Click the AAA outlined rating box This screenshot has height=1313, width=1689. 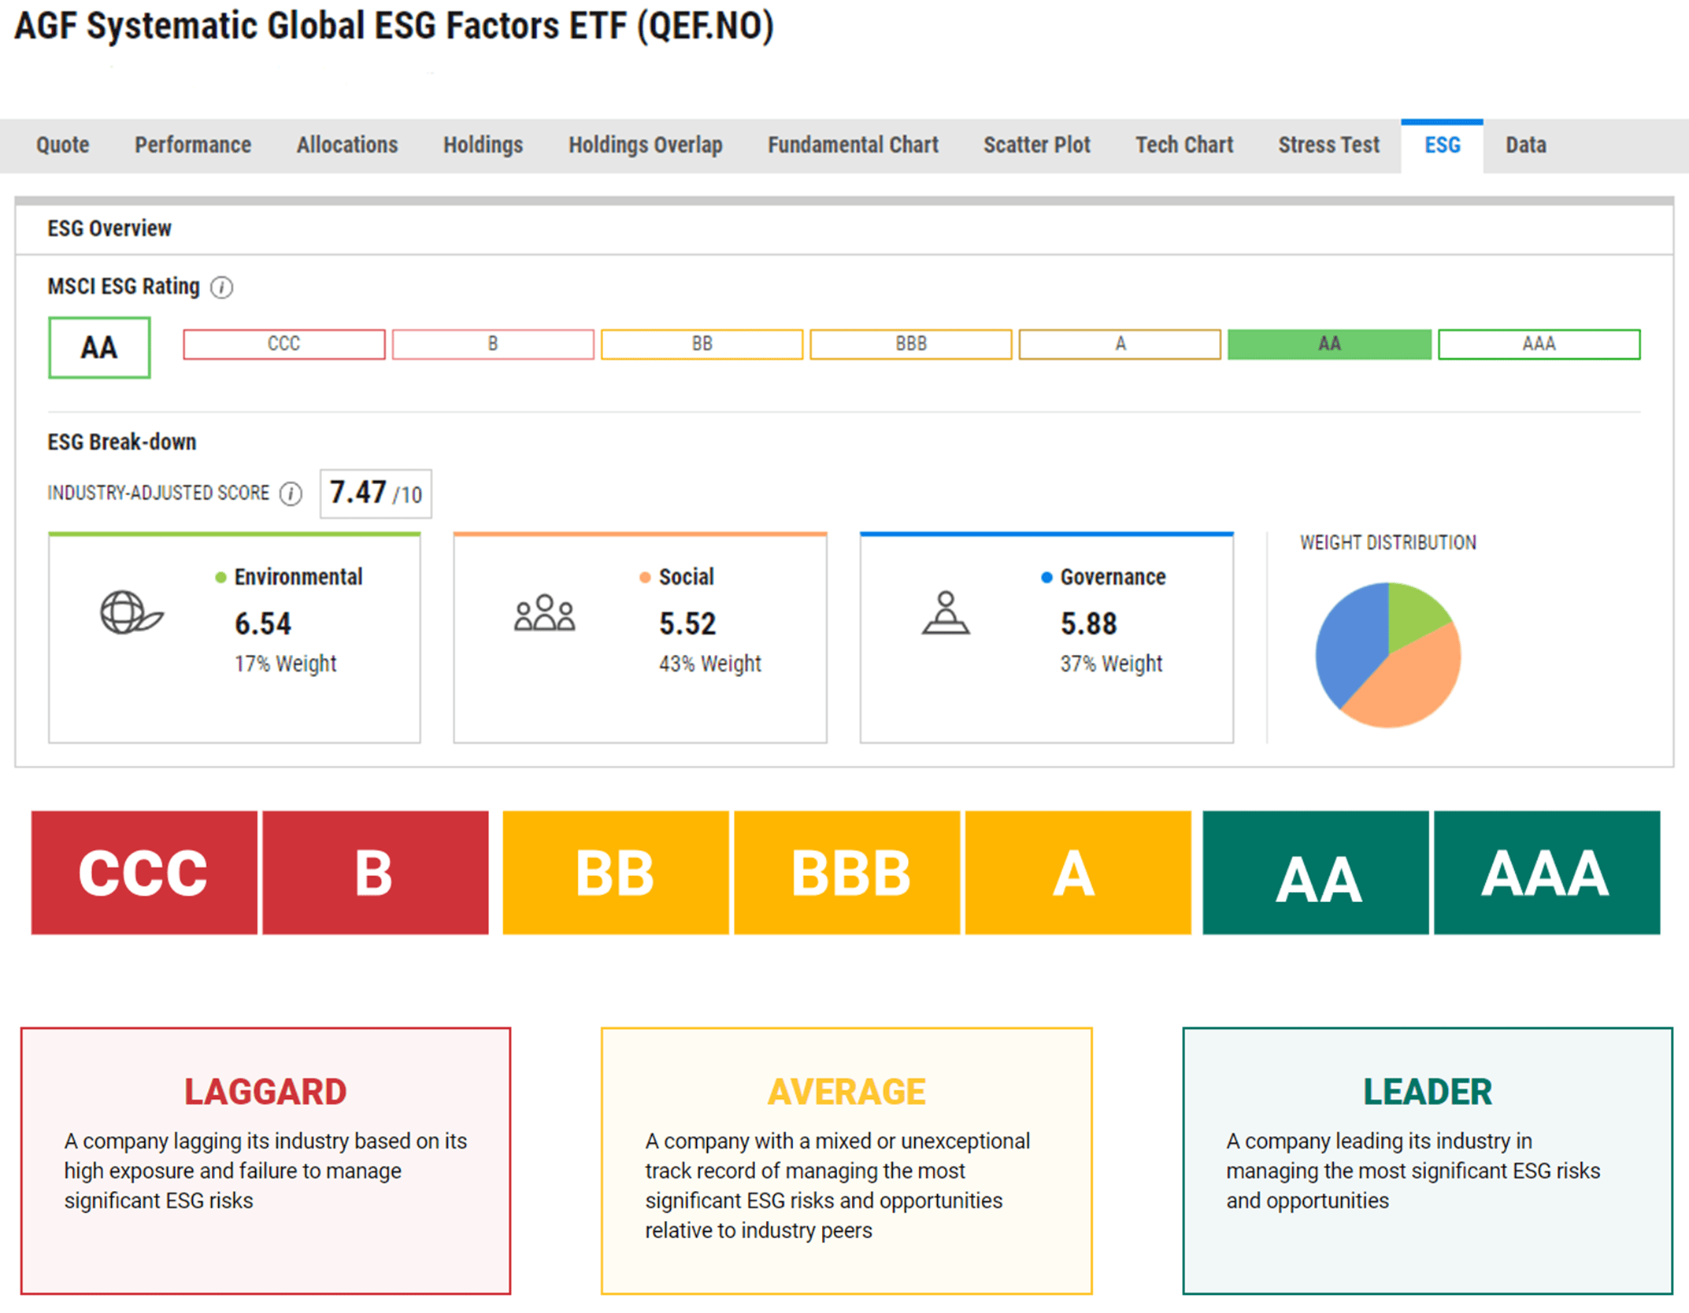click(x=1538, y=344)
